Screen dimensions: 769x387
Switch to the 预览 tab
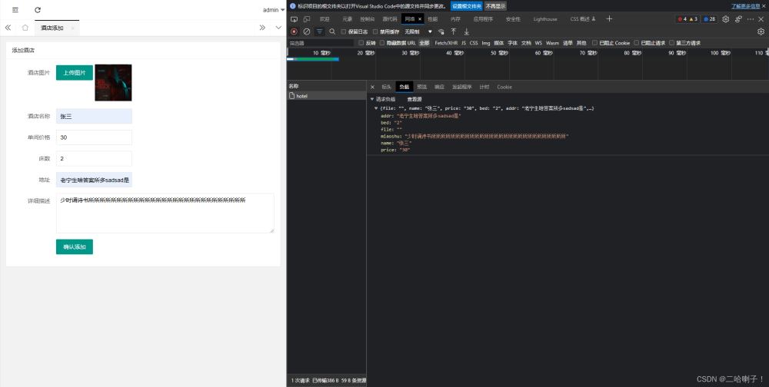click(421, 87)
